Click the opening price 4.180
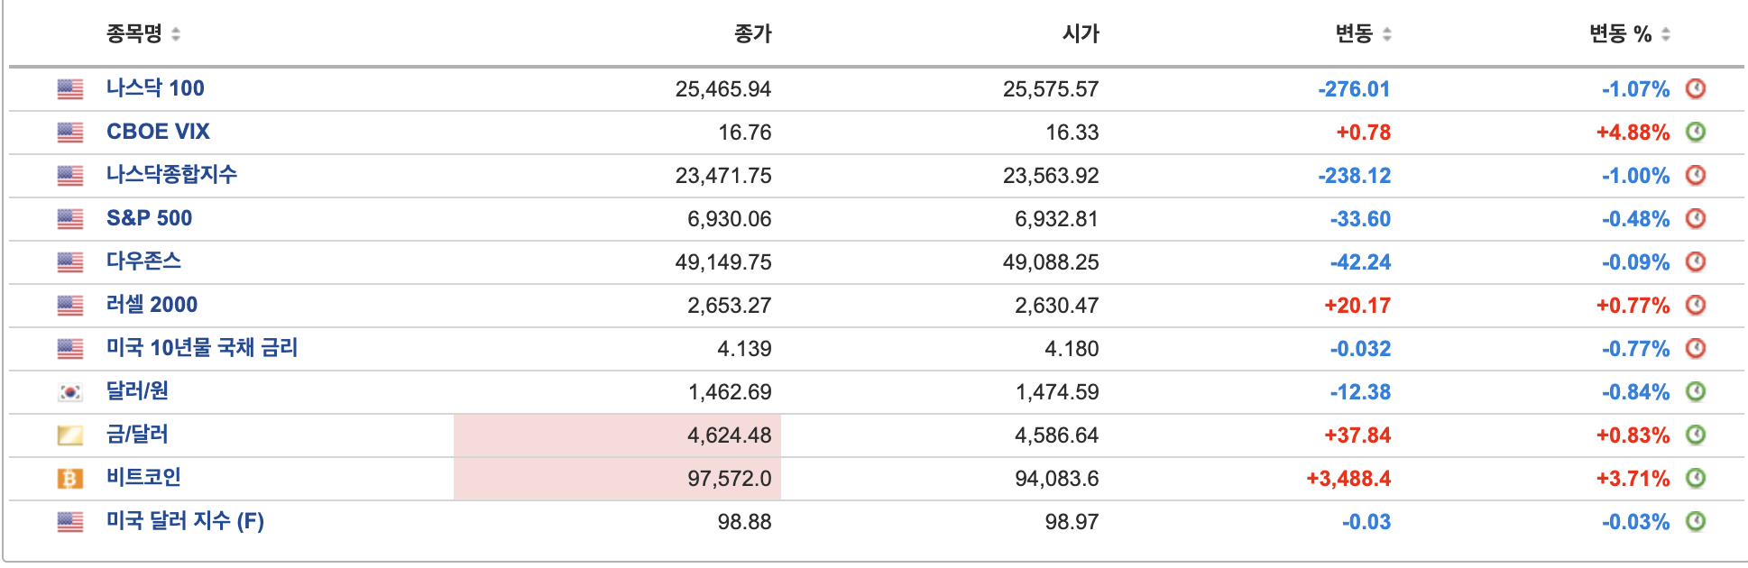1748x568 pixels. click(1072, 349)
